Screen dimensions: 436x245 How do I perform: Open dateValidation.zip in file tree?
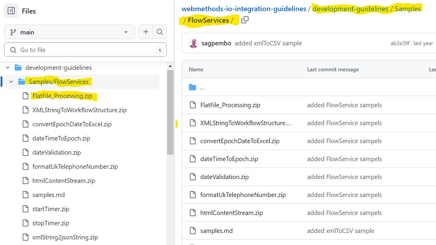(x=57, y=152)
